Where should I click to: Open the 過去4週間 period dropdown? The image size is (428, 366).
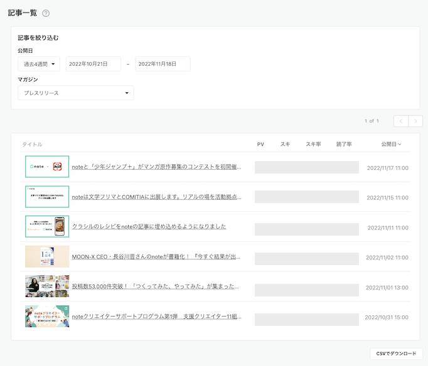point(39,64)
